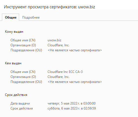Click the issued-to Общее имя (CN) label
The image size is (138, 117).
[x=23, y=40]
